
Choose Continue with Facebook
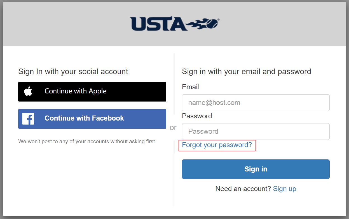click(x=92, y=119)
